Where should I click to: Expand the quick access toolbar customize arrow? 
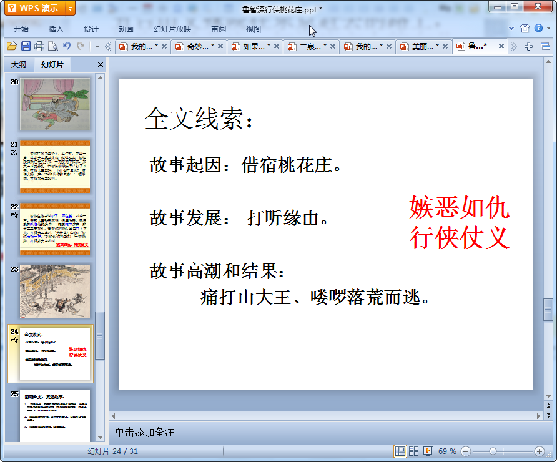(x=97, y=46)
